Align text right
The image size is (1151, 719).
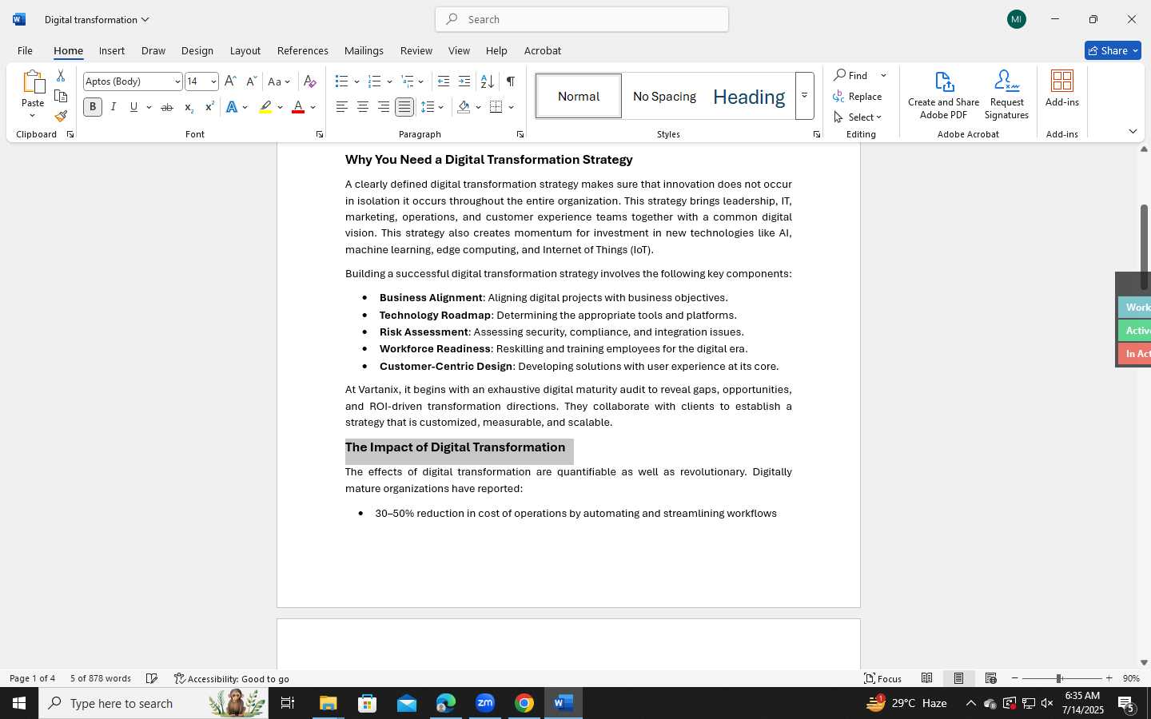pyautogui.click(x=384, y=107)
